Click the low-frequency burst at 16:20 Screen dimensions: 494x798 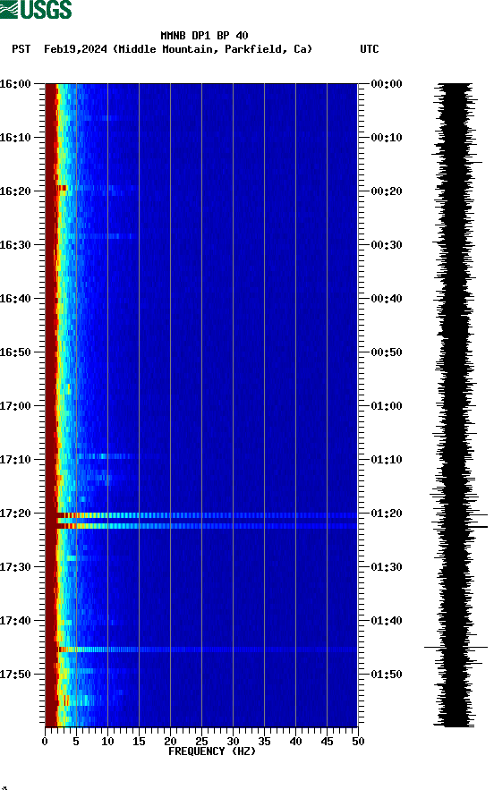(61, 188)
